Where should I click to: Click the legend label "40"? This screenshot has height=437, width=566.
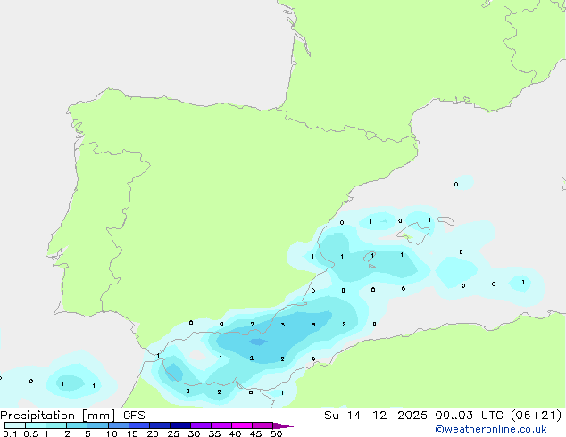point(235,433)
